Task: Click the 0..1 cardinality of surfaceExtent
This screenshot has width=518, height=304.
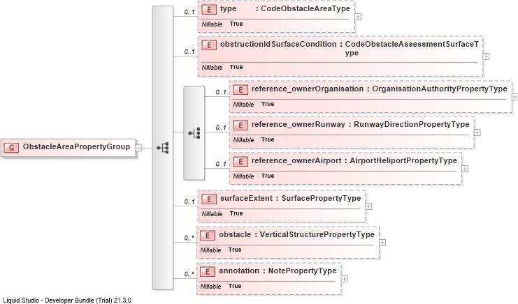Action: [x=189, y=202]
